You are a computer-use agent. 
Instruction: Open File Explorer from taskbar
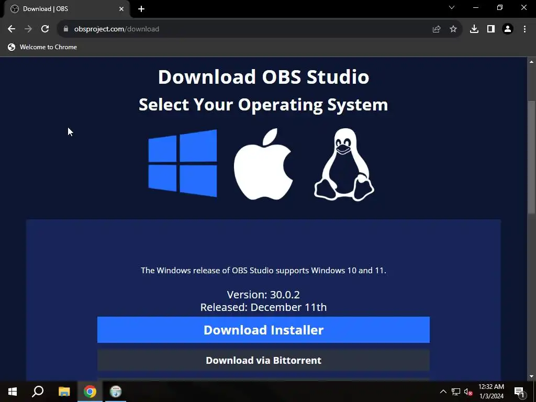[x=64, y=392]
